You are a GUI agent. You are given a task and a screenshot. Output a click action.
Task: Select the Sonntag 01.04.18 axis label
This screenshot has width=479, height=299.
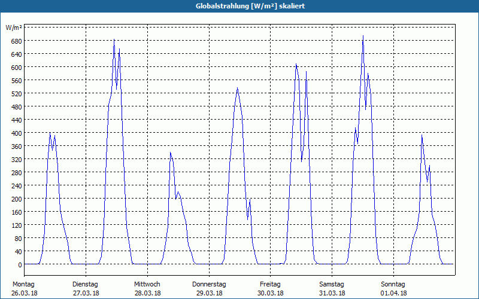pyautogui.click(x=393, y=289)
